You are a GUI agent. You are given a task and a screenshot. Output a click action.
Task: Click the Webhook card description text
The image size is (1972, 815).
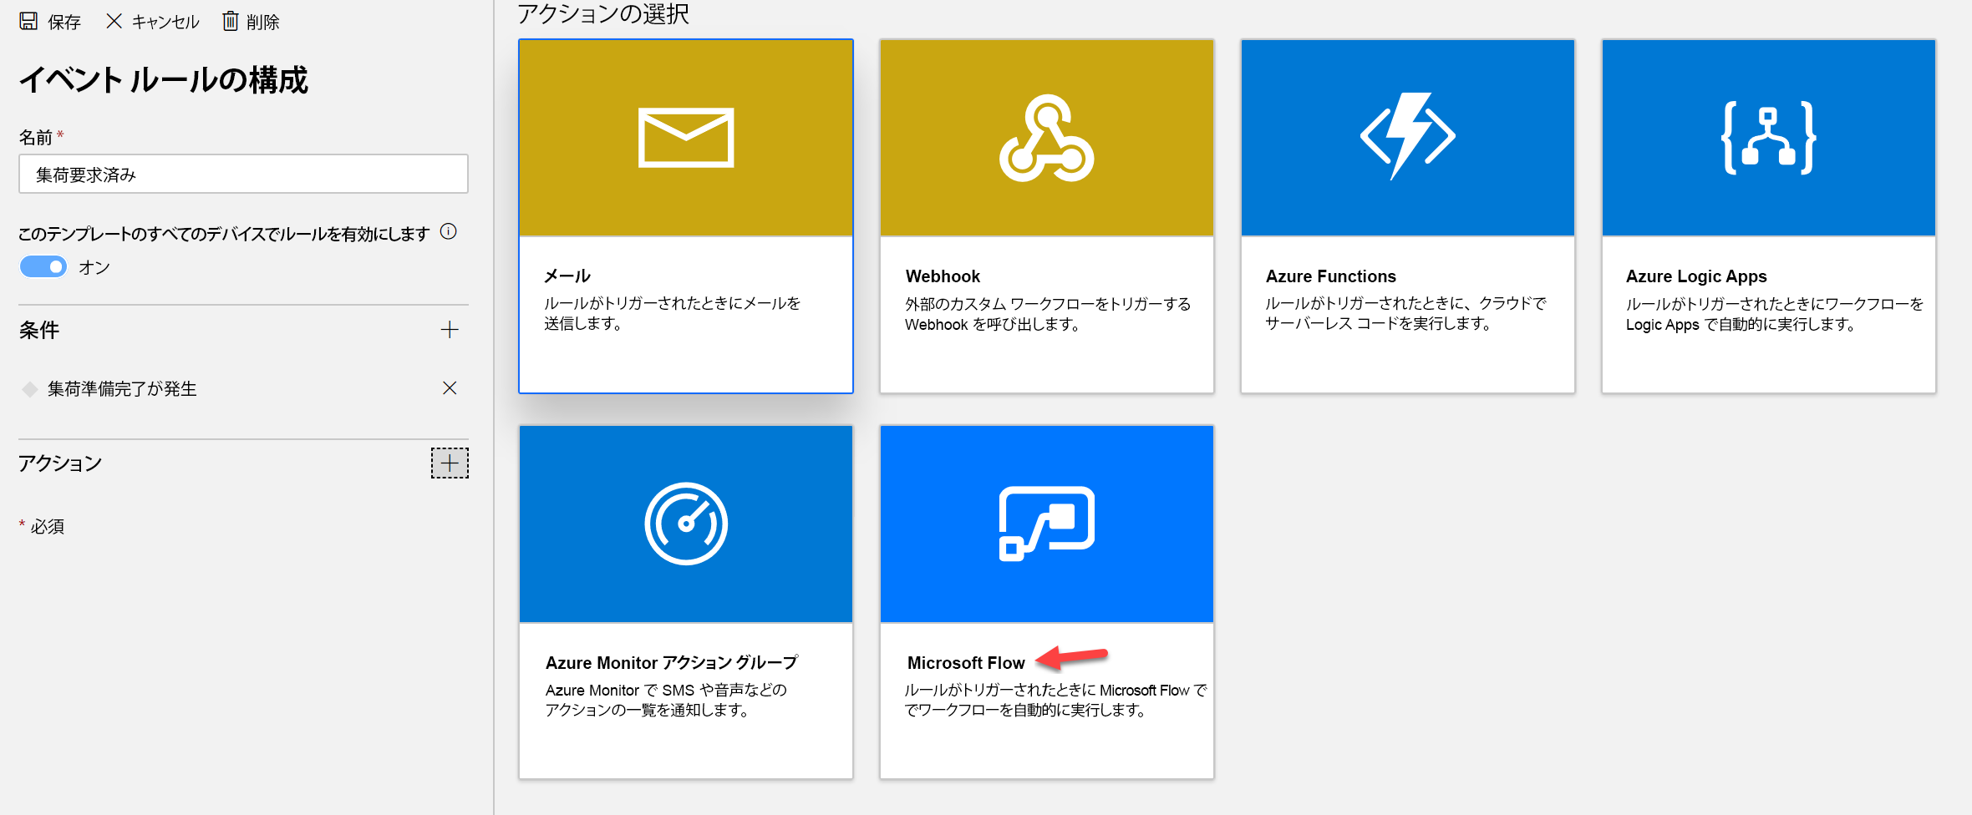(1048, 314)
